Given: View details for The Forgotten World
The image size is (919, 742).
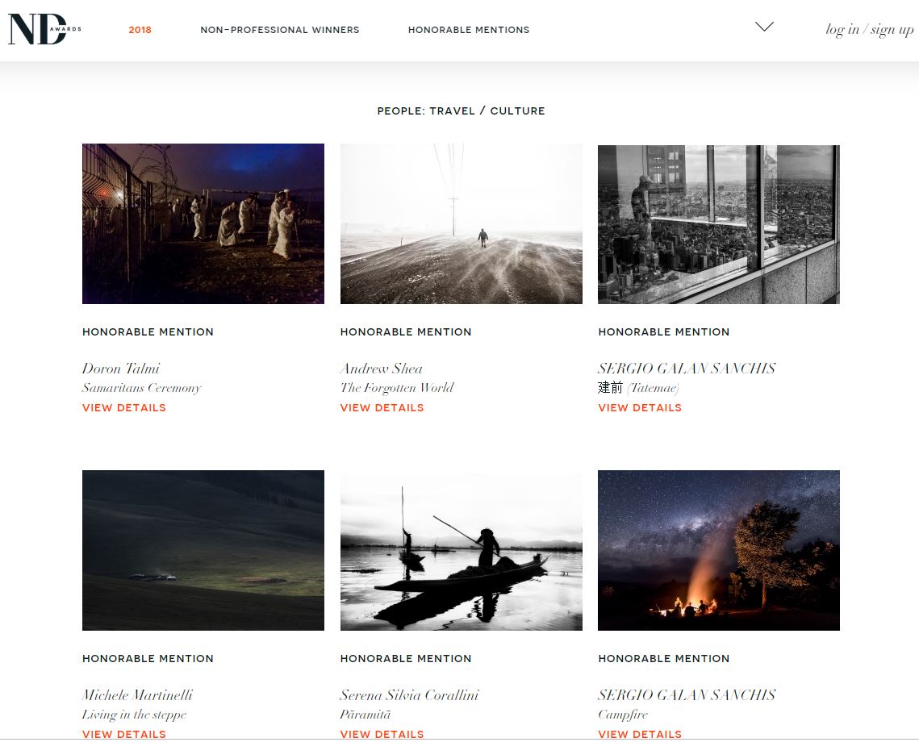Looking at the screenshot, I should (x=382, y=408).
